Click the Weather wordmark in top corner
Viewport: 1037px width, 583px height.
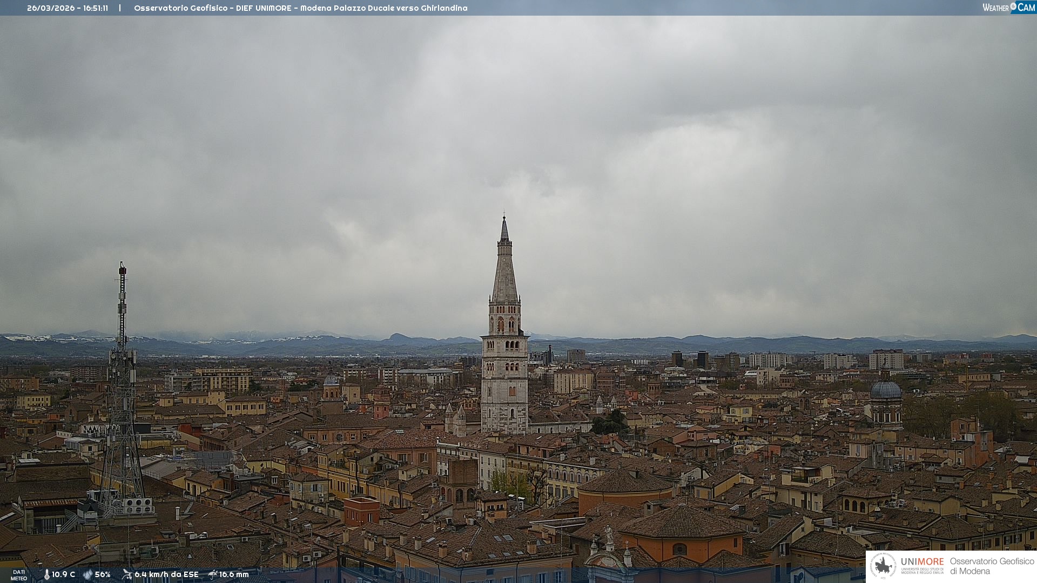(x=995, y=8)
